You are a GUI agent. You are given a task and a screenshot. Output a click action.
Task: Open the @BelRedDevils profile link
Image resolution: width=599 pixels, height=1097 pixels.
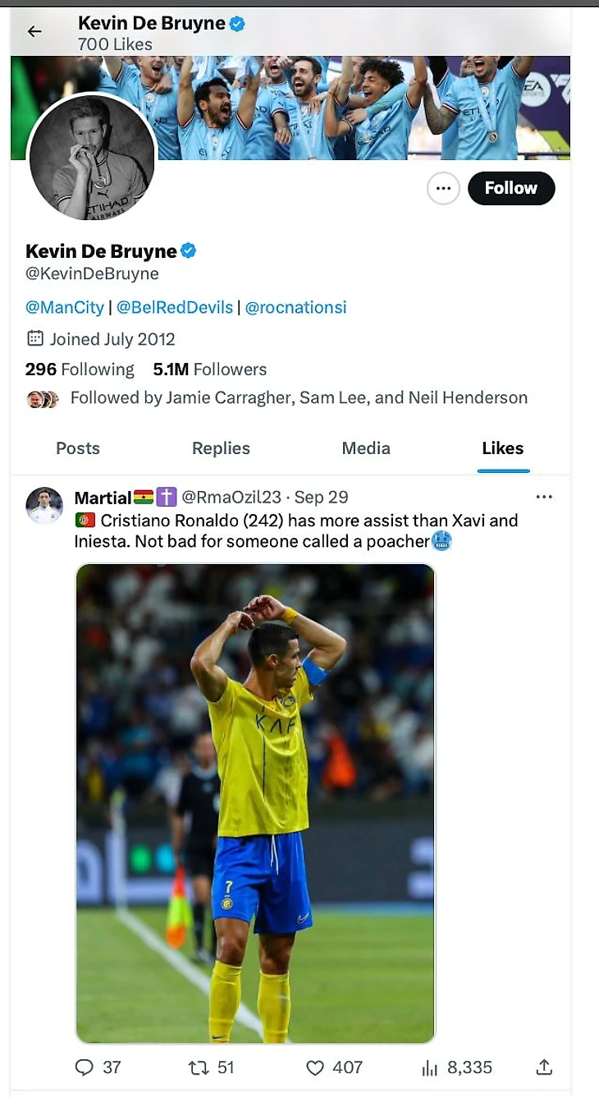[x=175, y=307]
